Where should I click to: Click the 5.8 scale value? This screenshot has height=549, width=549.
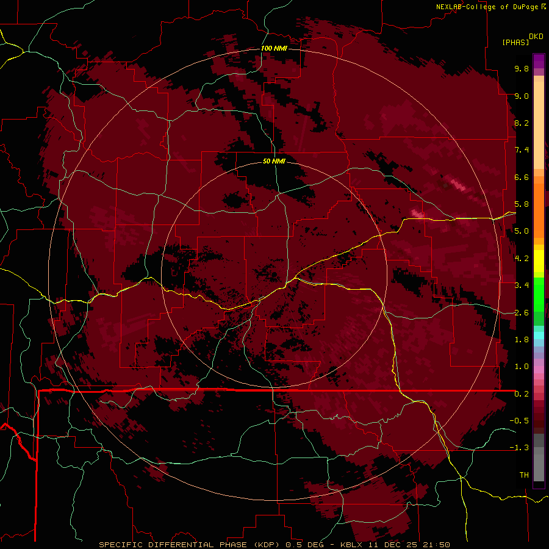coord(522,204)
